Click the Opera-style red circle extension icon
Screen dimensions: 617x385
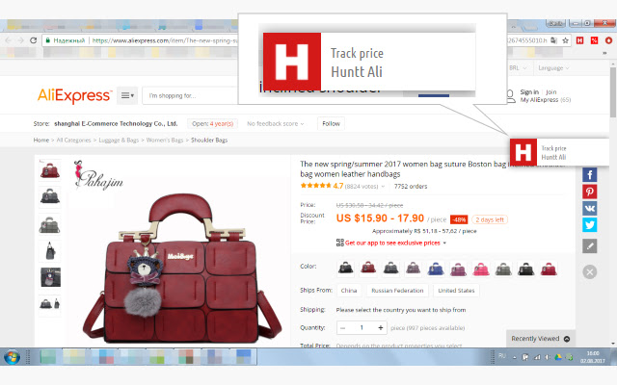tap(608, 40)
